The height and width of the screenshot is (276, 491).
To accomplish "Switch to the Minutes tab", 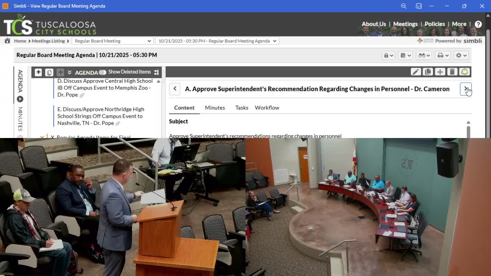I will click(215, 108).
